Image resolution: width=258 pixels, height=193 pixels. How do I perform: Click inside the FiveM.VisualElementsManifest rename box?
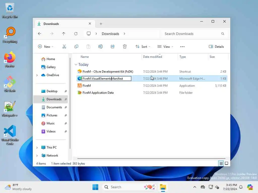pos(107,79)
